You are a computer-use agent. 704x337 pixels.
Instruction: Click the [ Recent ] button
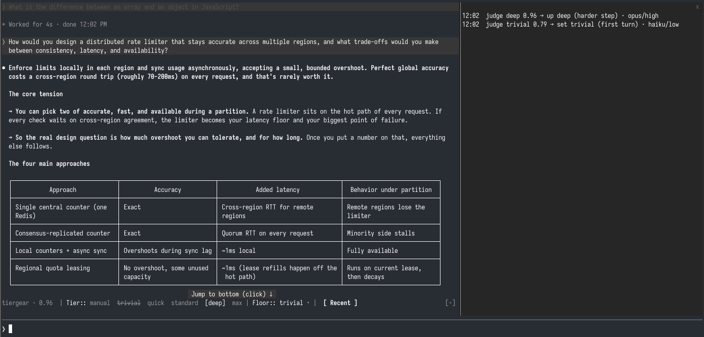click(340, 303)
